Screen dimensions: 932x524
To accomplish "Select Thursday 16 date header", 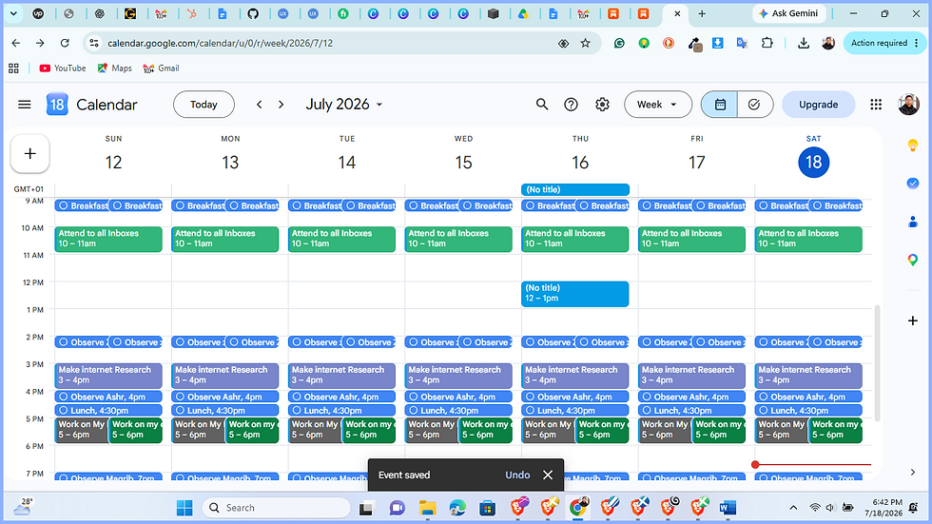I will [580, 163].
